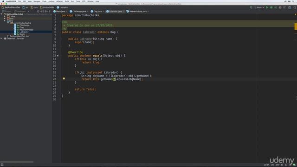Image resolution: width=297 pixels, height=167 pixels.
Task: Click the tool windows button in the bottom-left corner
Action: pyautogui.click(x=2, y=165)
